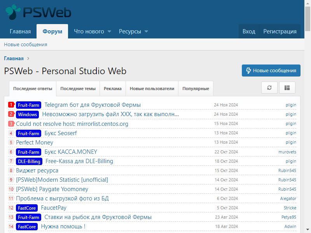The image size is (311, 233).
Task: Click the PSWeb logo
Action: pyautogui.click(x=38, y=12)
